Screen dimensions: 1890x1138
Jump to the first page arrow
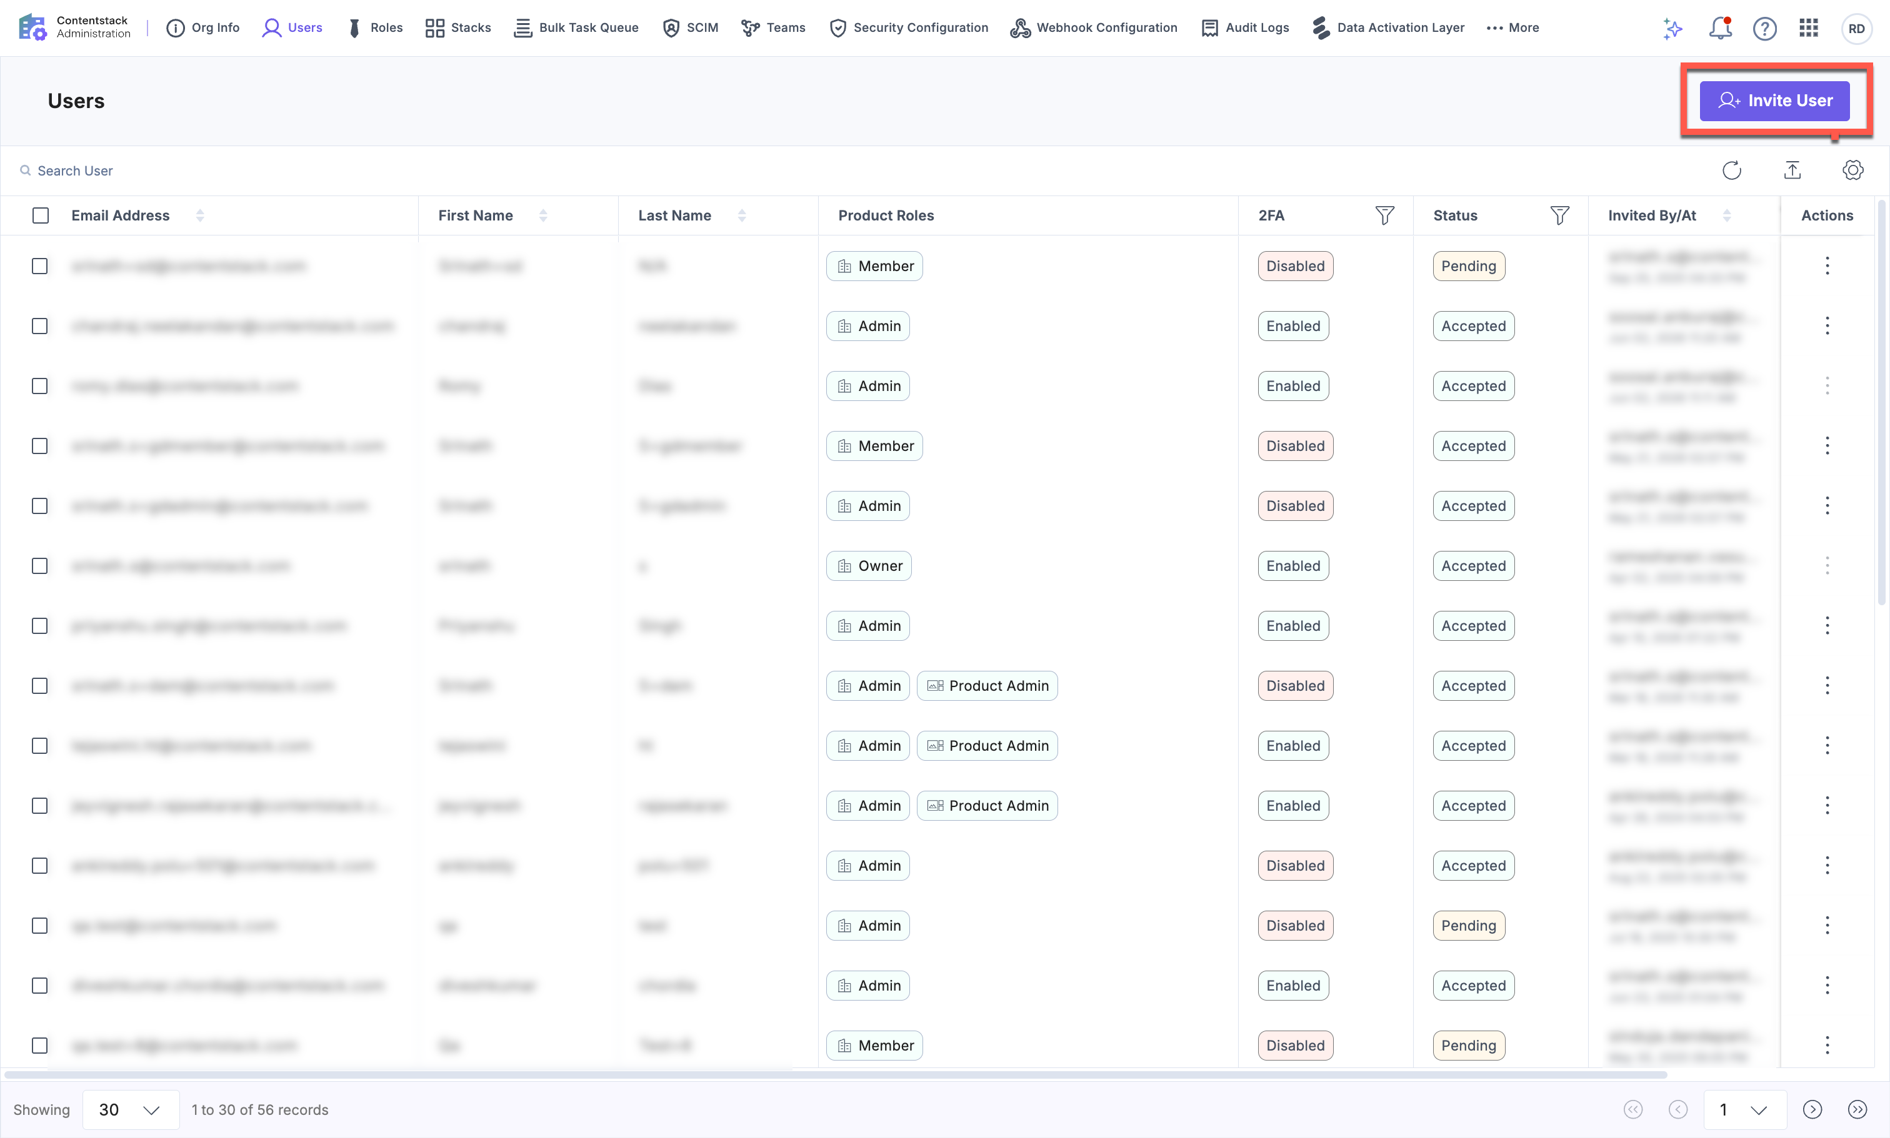point(1633,1109)
